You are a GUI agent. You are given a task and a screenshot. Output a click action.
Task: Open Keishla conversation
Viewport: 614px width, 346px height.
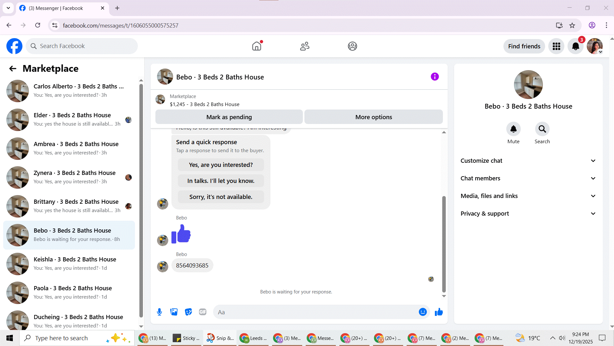tap(69, 264)
